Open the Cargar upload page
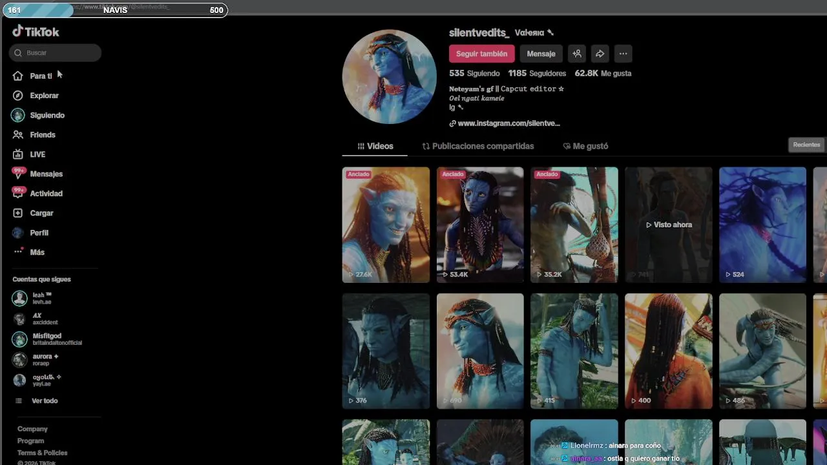827x465 pixels. click(41, 213)
